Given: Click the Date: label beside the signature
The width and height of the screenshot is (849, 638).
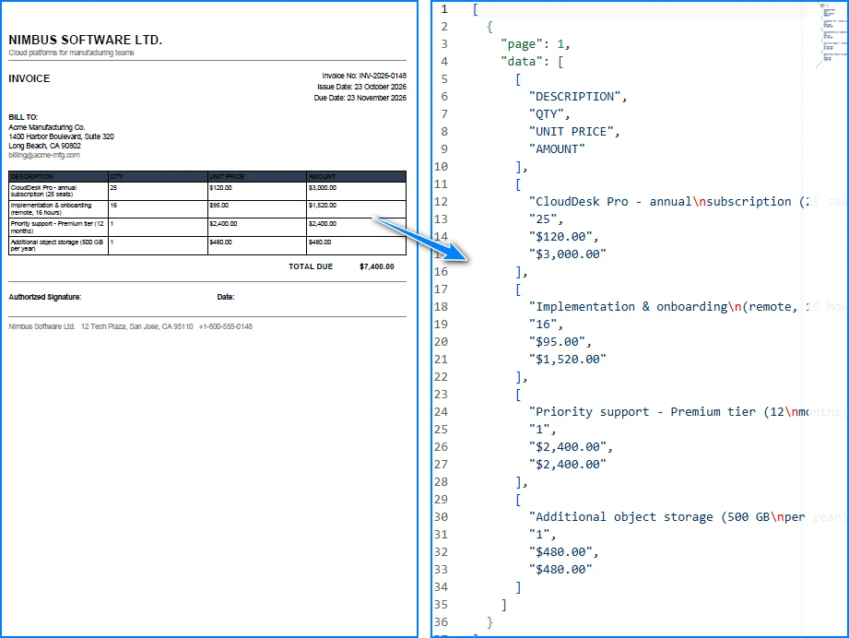Looking at the screenshot, I should (x=226, y=297).
